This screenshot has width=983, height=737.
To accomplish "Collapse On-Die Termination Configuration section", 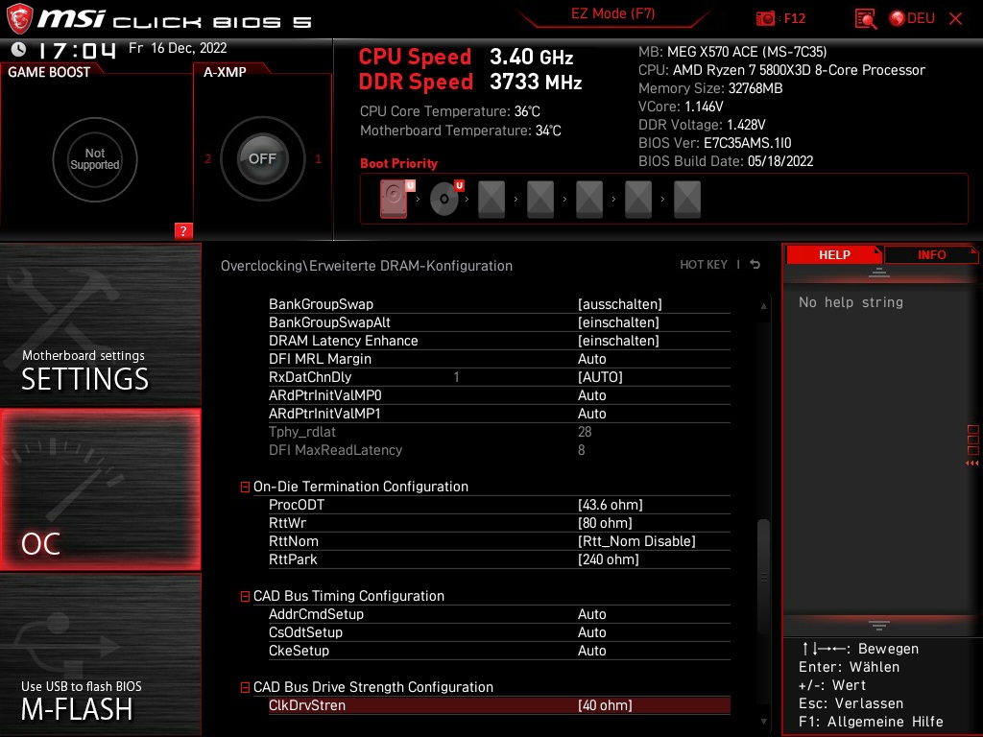I will coord(245,487).
